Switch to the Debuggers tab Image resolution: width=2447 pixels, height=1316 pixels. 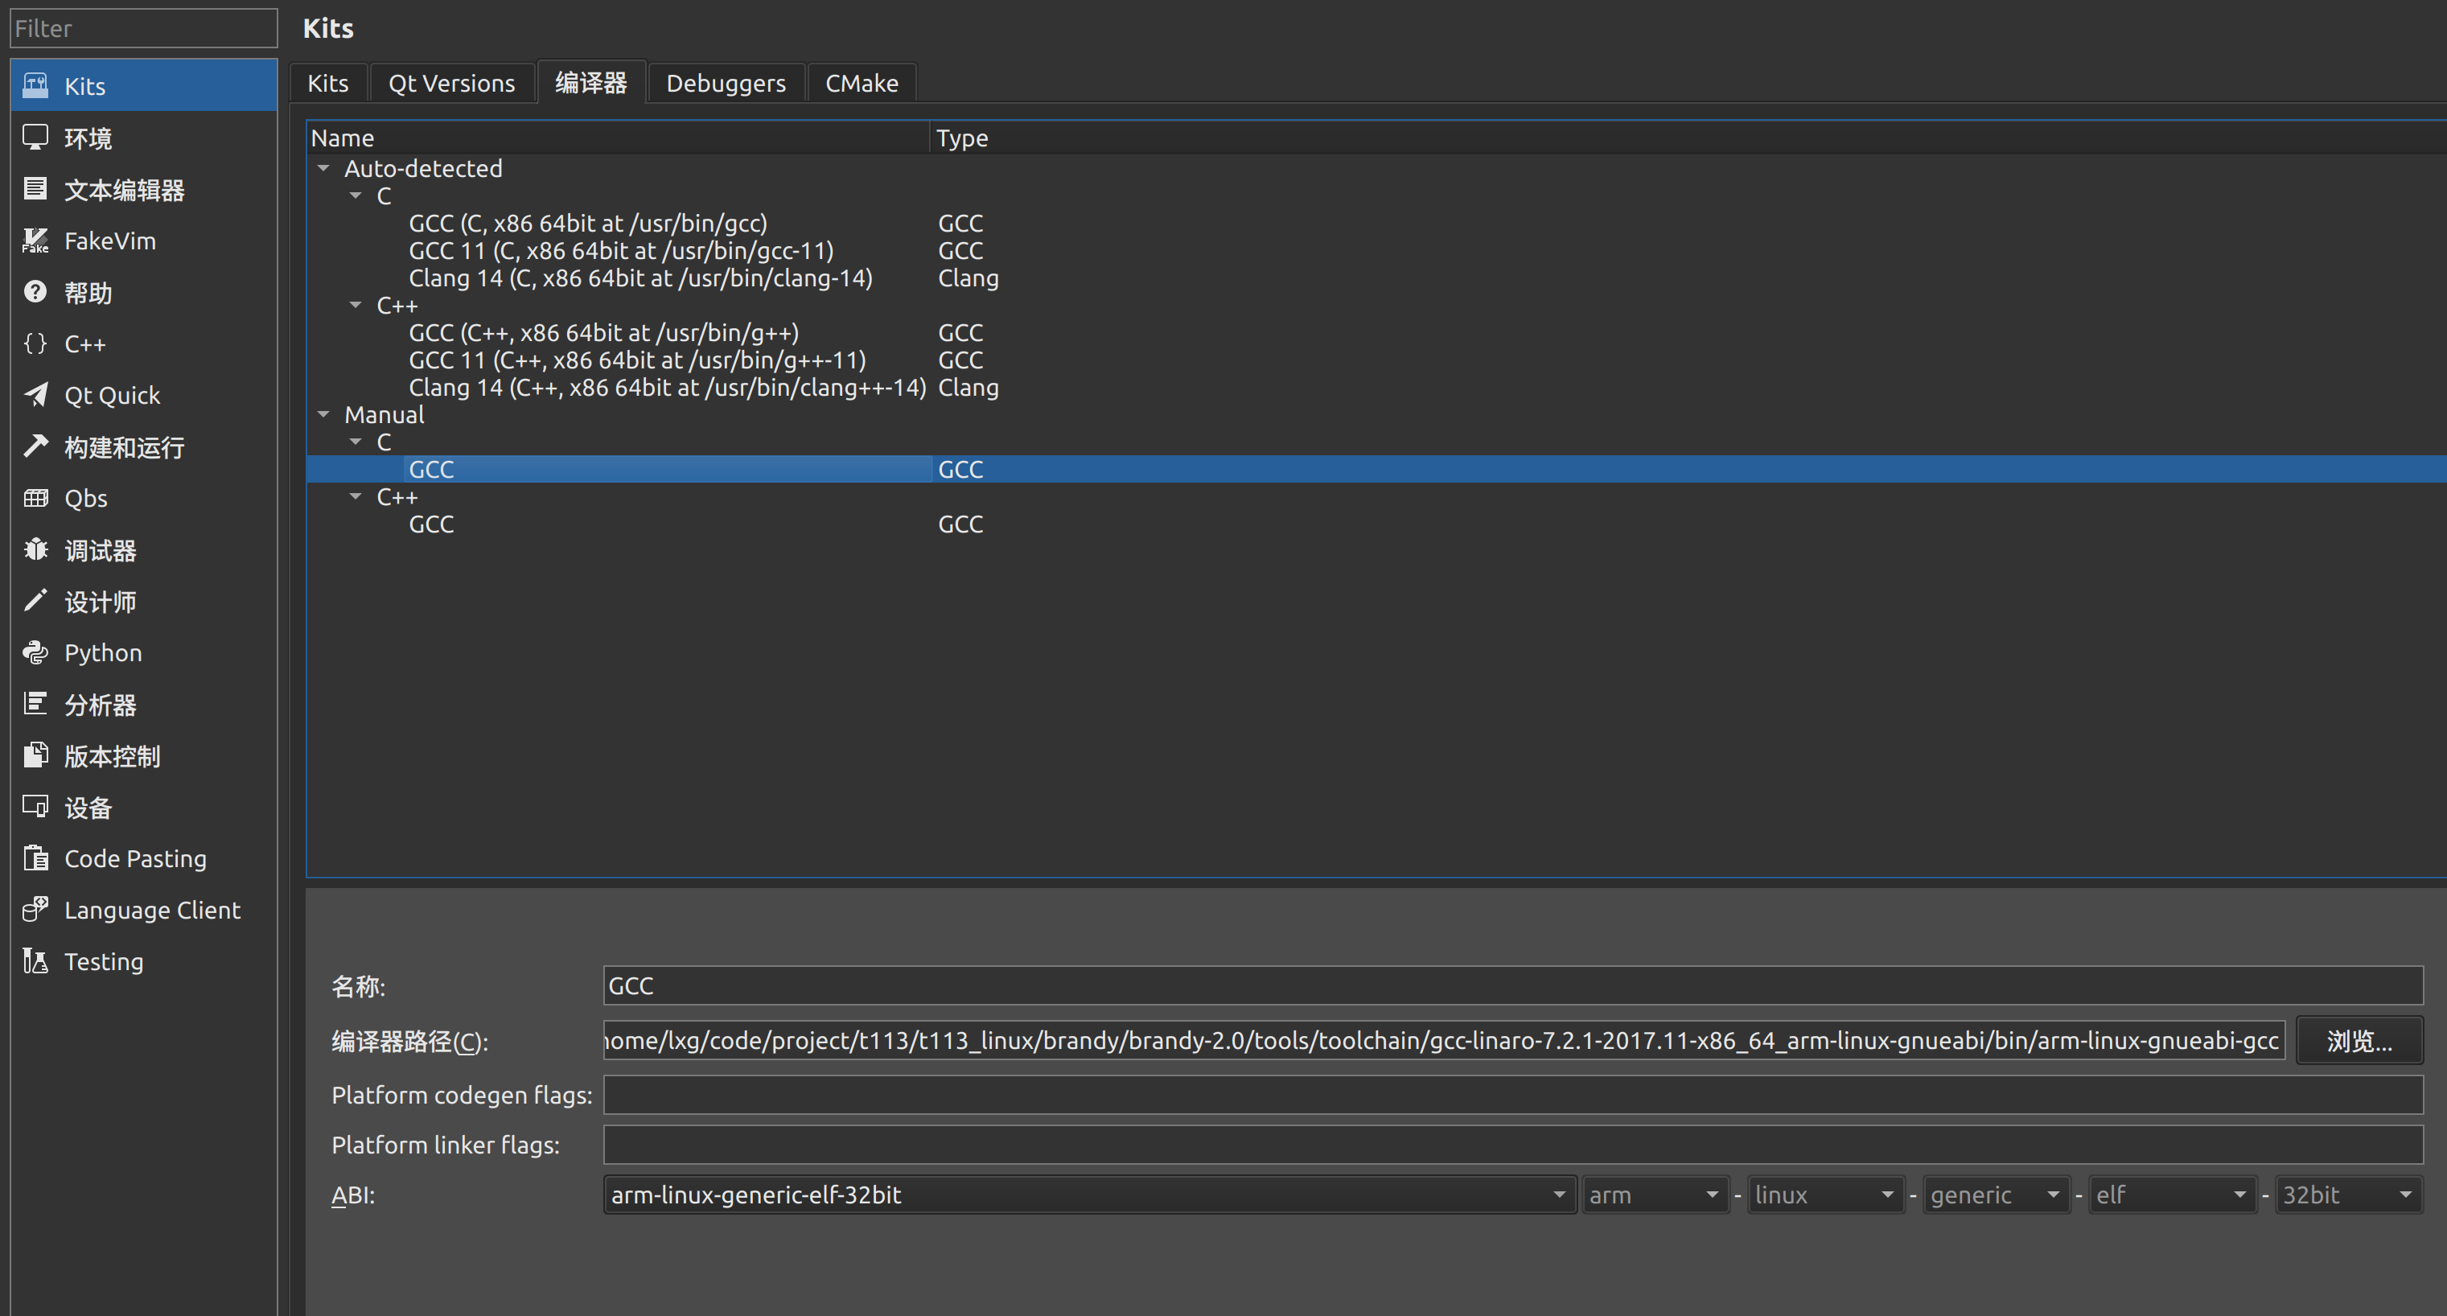tap(726, 84)
